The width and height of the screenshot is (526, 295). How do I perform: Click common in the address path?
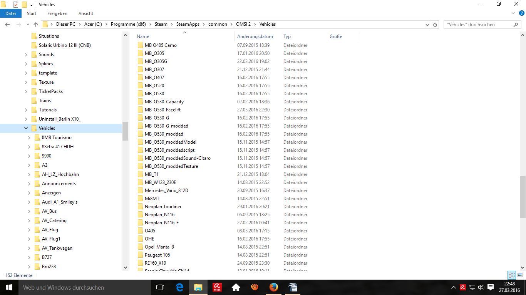[218, 24]
